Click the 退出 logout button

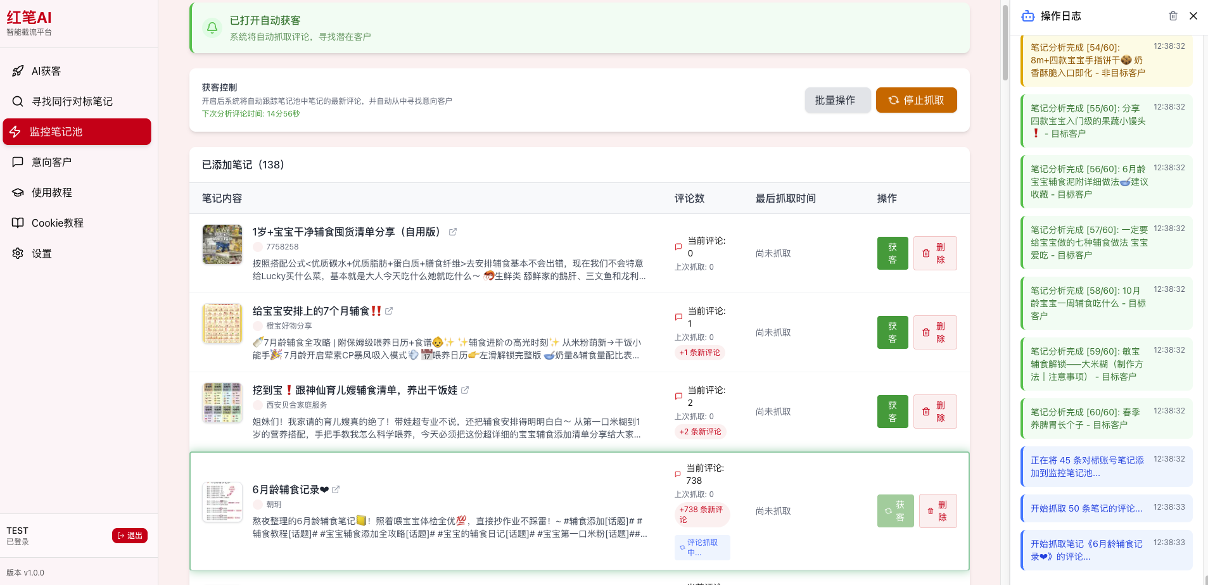(x=130, y=536)
